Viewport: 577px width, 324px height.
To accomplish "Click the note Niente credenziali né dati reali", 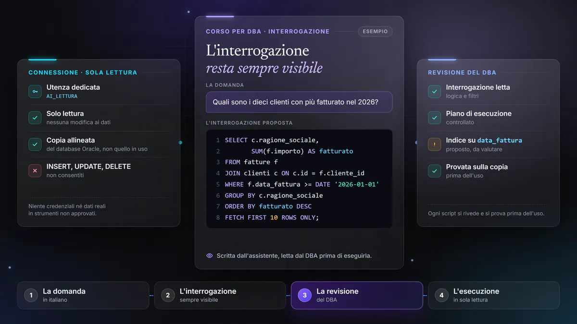I will click(67, 210).
